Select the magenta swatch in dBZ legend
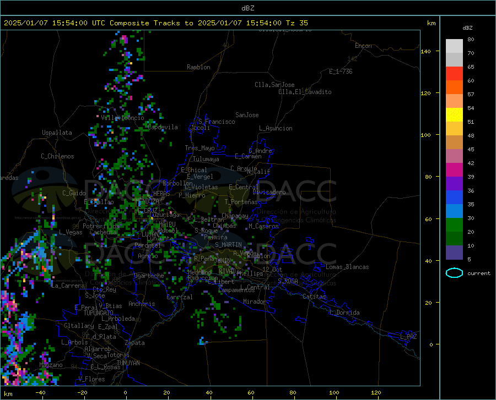 click(454, 170)
